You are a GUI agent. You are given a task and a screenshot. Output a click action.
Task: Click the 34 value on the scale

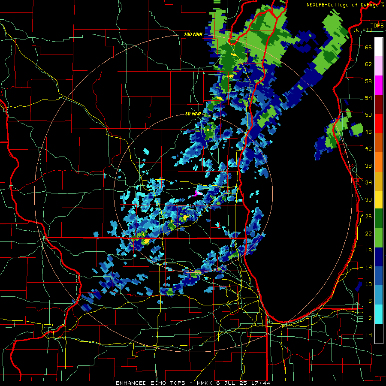point(368,183)
